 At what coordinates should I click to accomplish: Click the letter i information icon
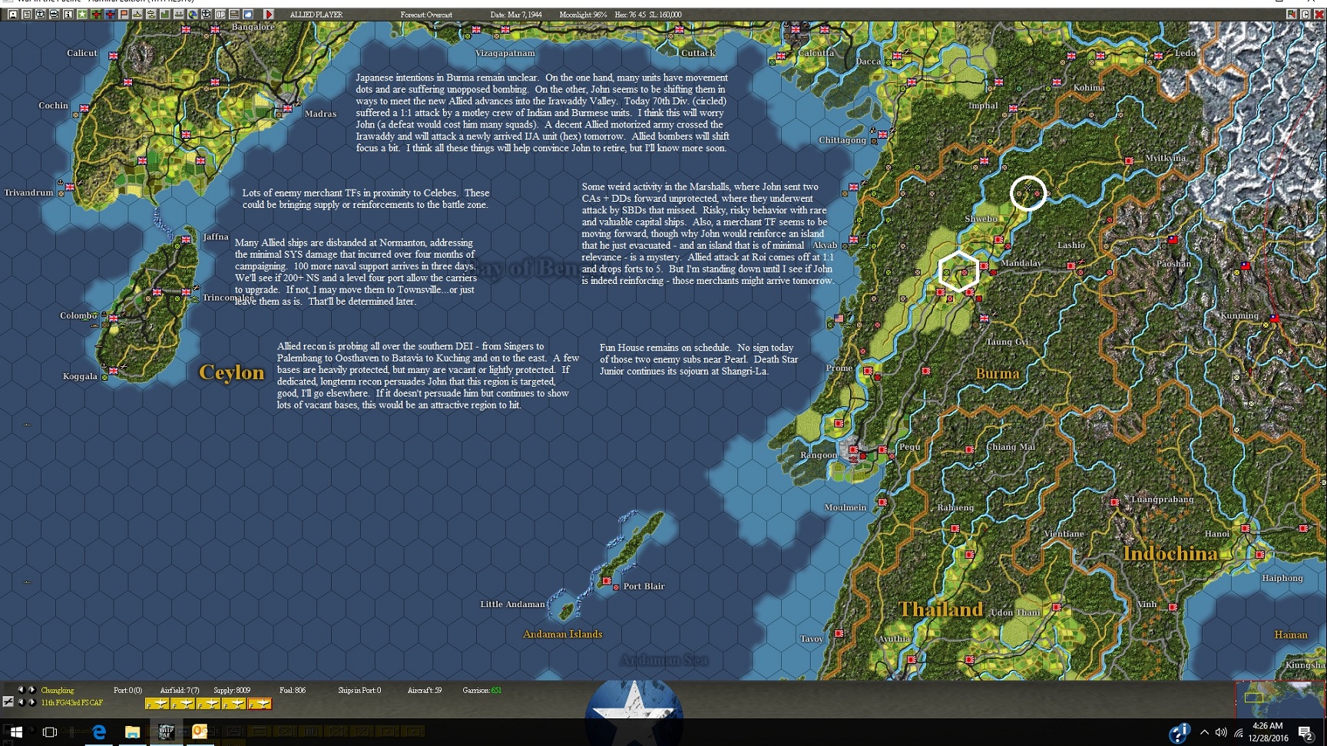pyautogui.click(x=68, y=15)
